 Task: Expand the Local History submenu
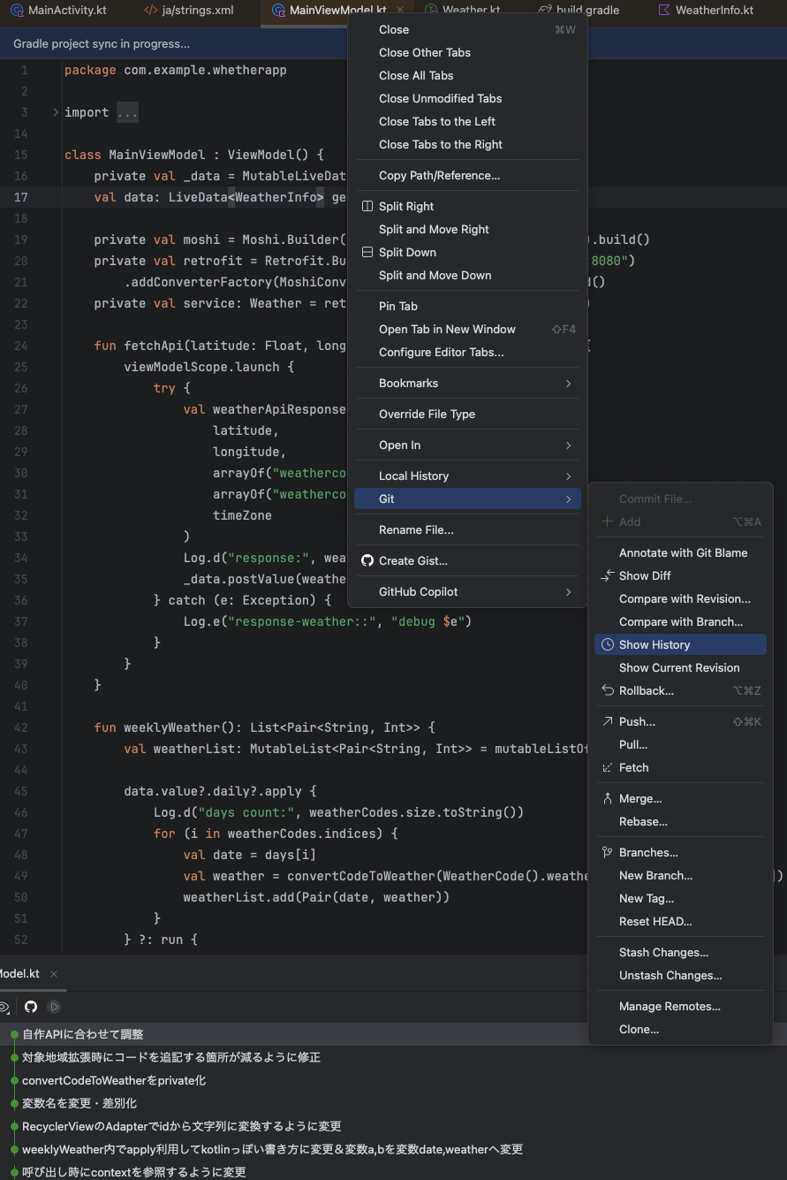pyautogui.click(x=568, y=476)
